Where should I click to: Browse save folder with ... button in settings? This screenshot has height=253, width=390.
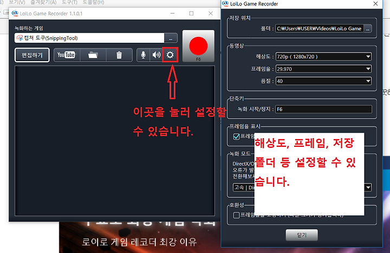point(368,29)
